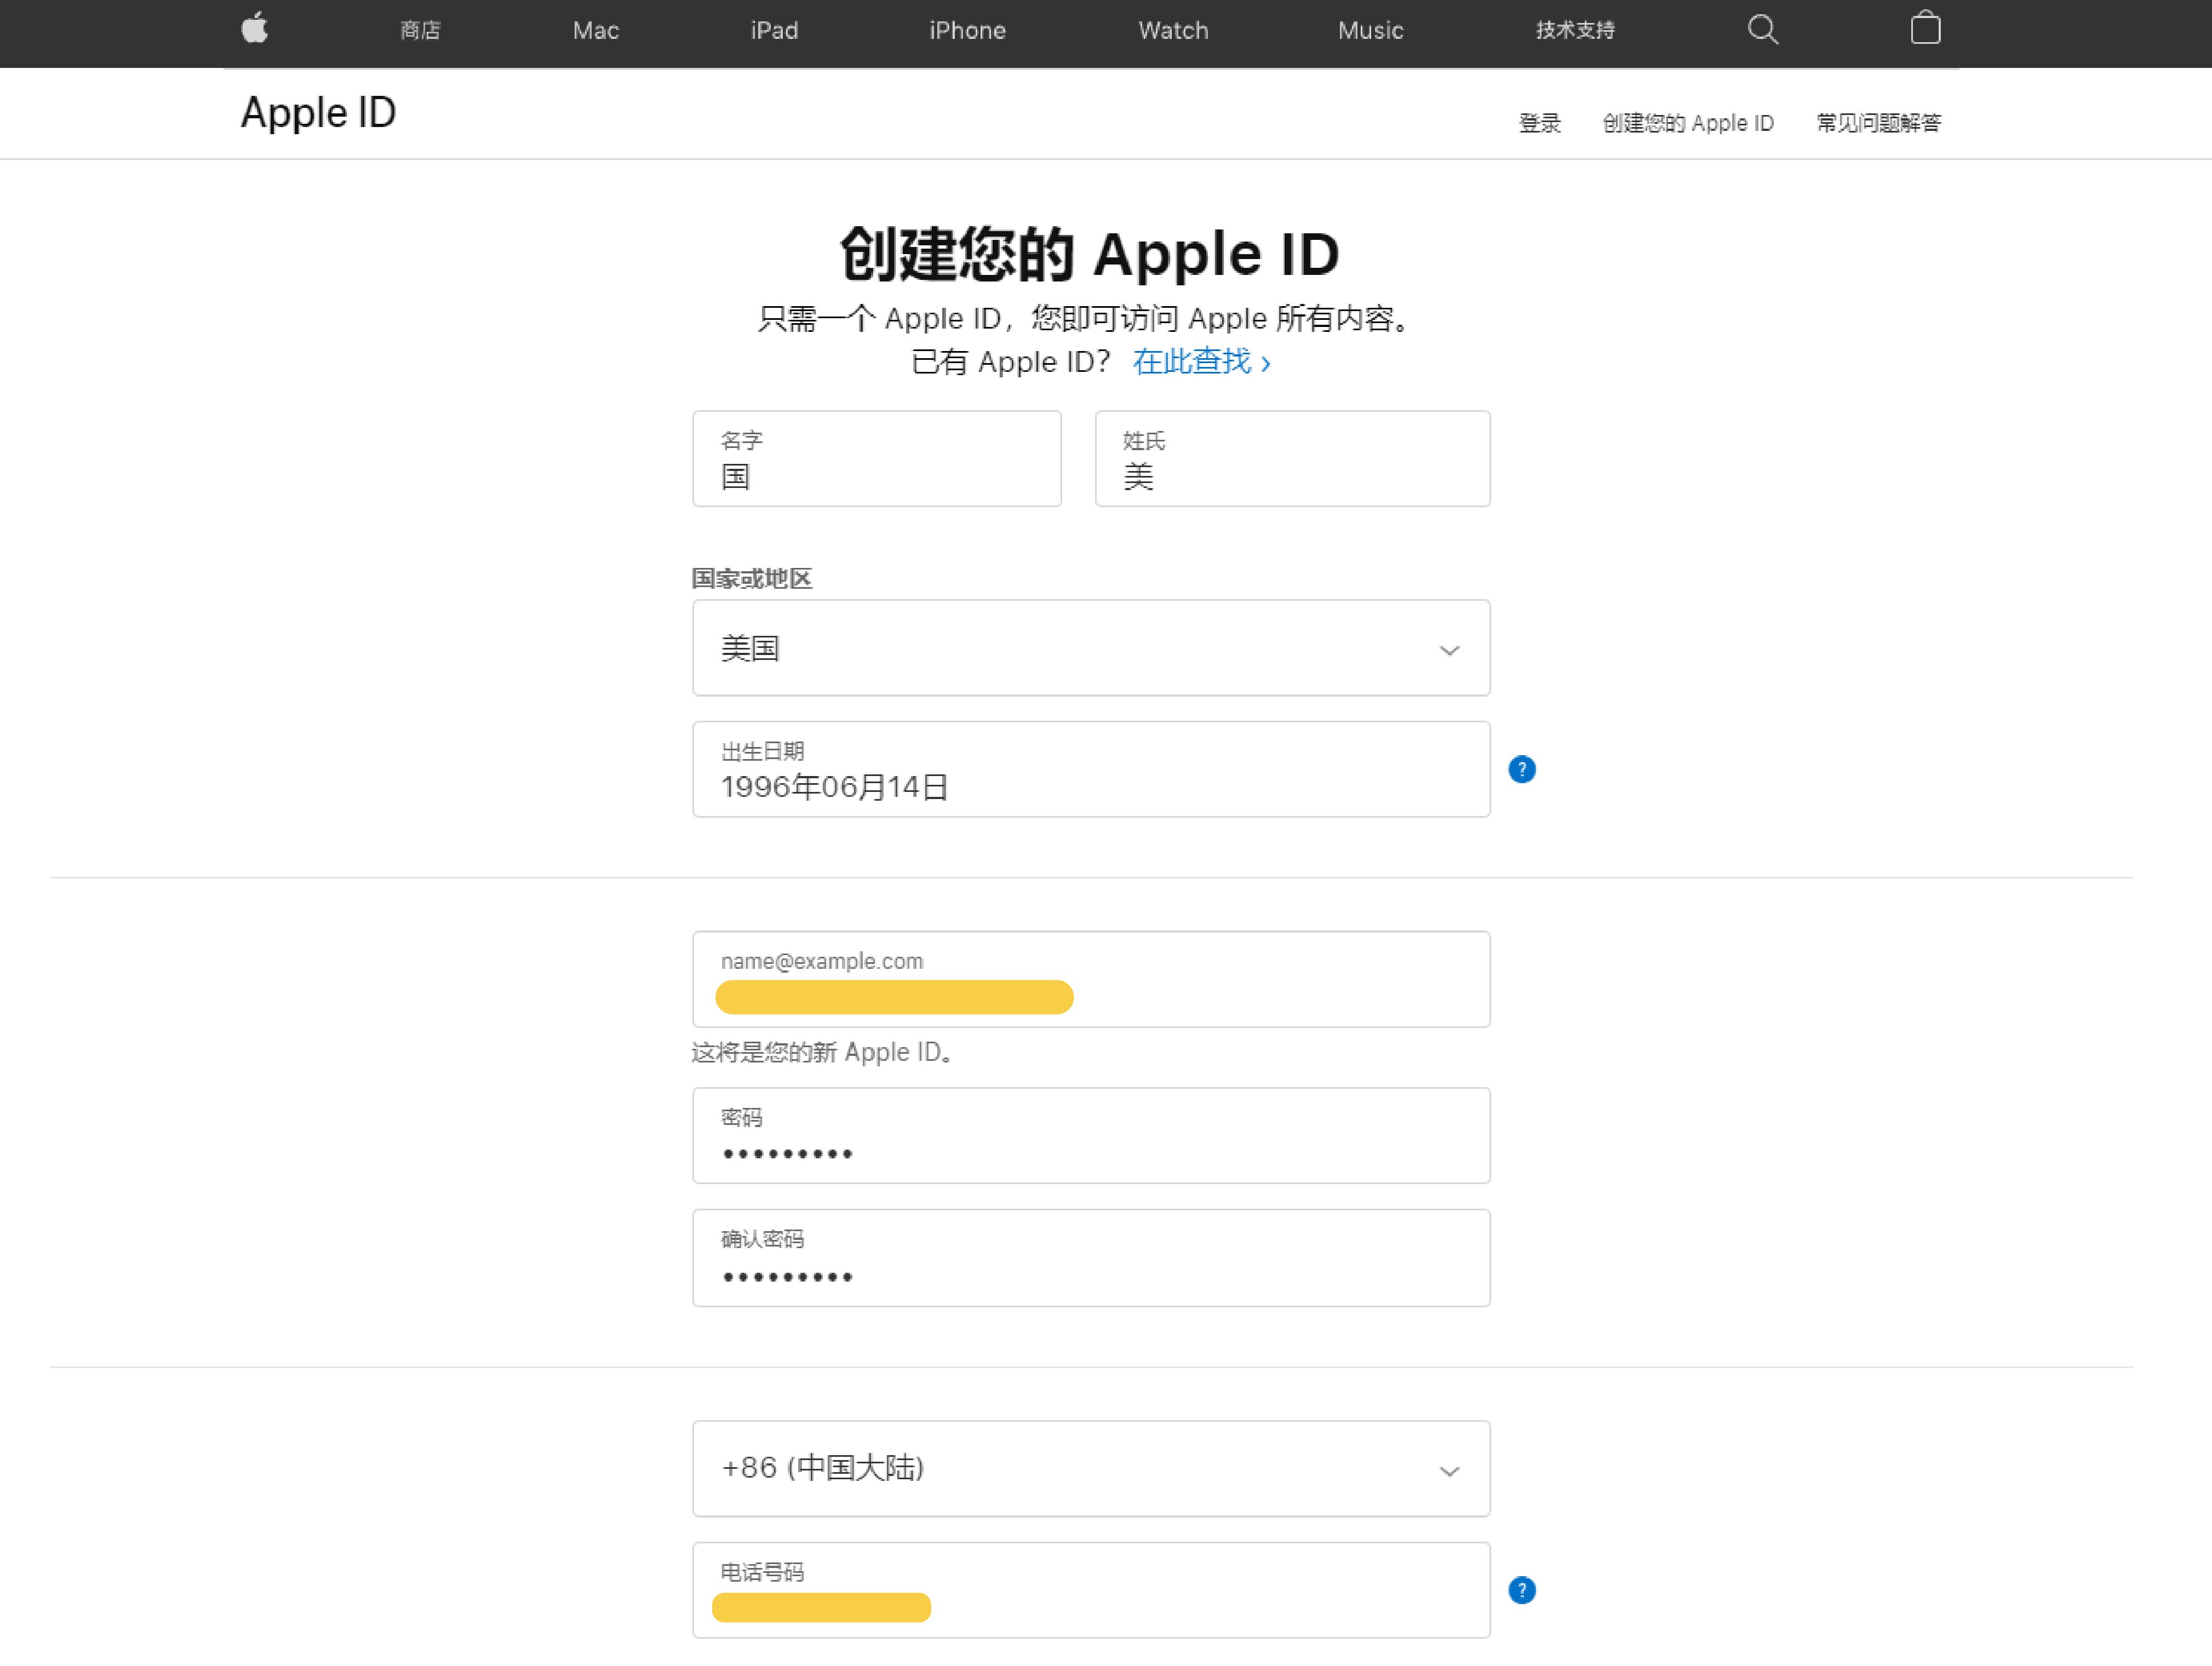This screenshot has height=1666, width=2212.
Task: Click help icon beside birth date
Action: click(1521, 769)
